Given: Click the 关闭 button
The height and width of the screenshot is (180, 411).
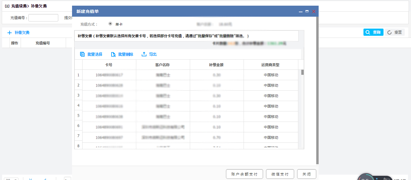Looking at the screenshot, I should [306, 174].
